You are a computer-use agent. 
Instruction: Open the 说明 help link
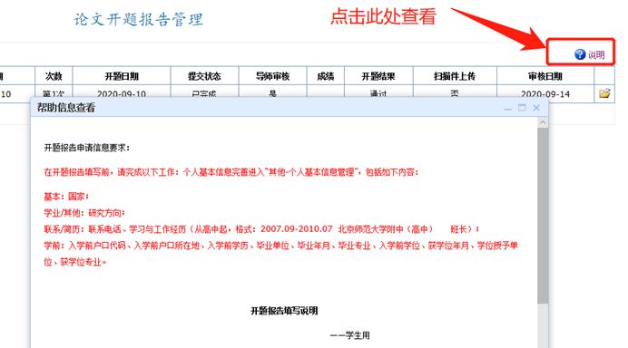coord(596,54)
